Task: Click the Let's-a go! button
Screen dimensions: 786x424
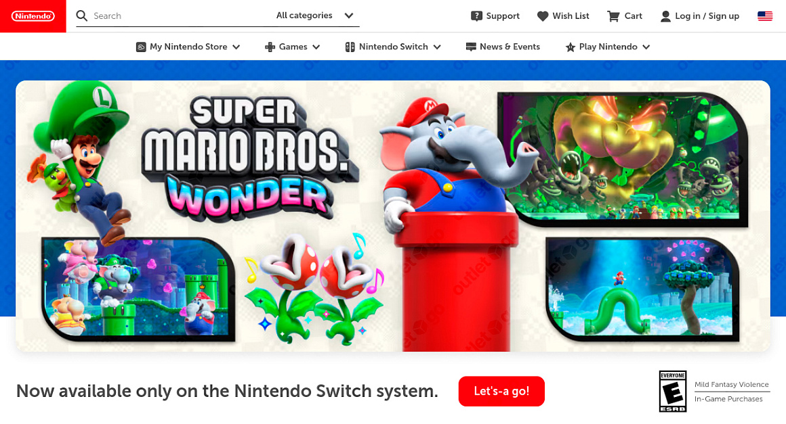Action: coord(501,391)
